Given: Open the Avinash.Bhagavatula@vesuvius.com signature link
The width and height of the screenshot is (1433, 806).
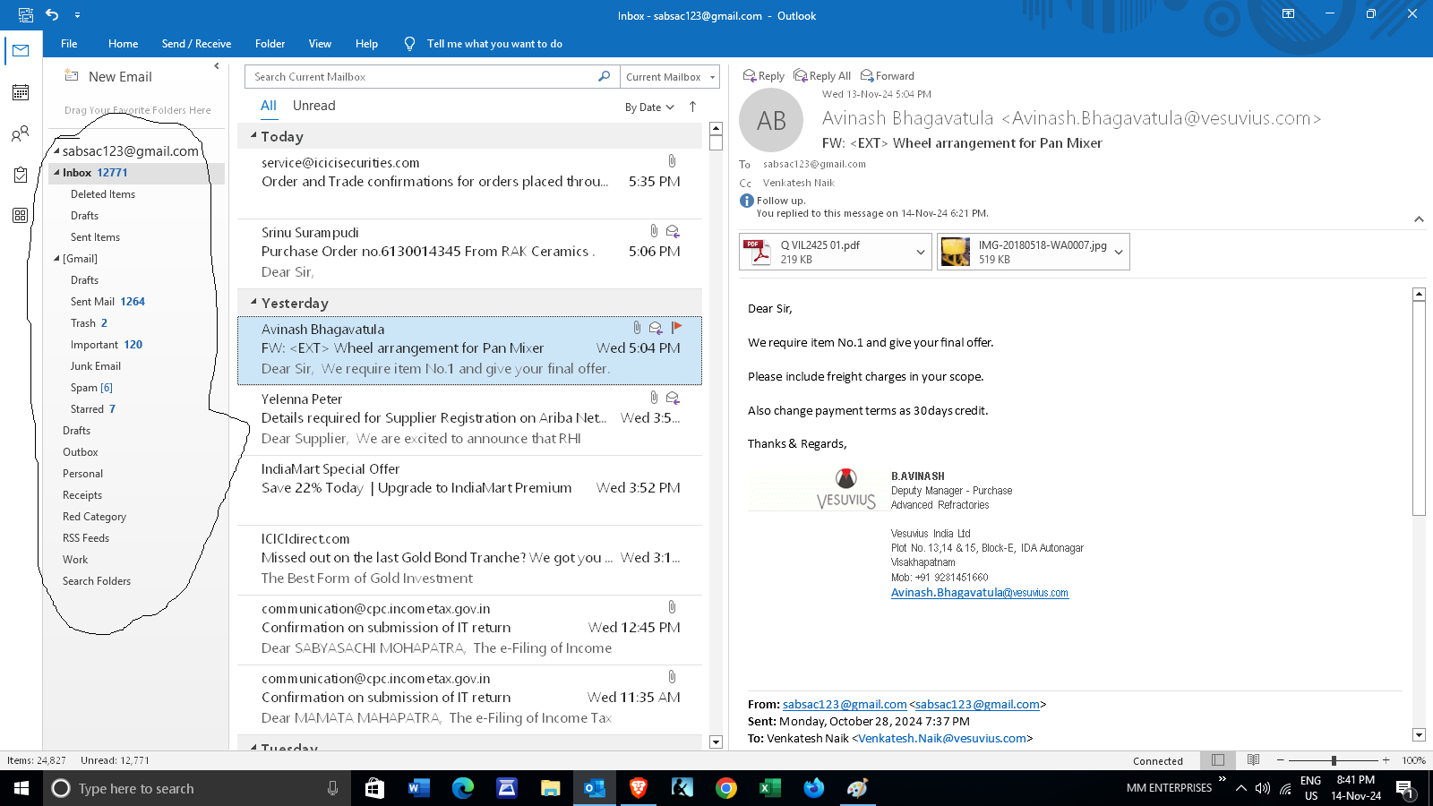Looking at the screenshot, I should click(x=979, y=593).
